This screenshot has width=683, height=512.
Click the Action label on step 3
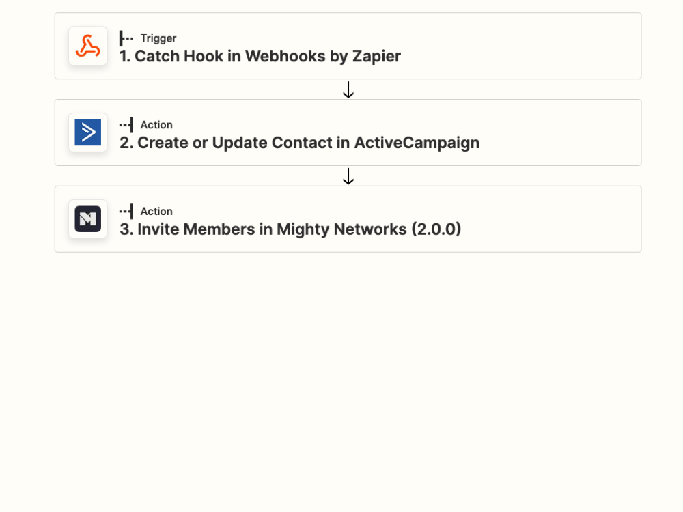coord(157,211)
